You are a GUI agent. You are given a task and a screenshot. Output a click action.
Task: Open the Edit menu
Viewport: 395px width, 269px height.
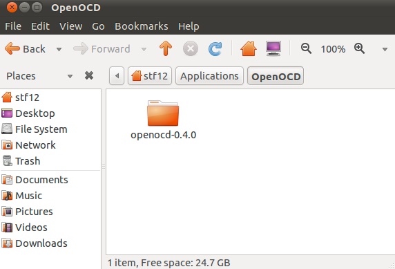pos(40,26)
